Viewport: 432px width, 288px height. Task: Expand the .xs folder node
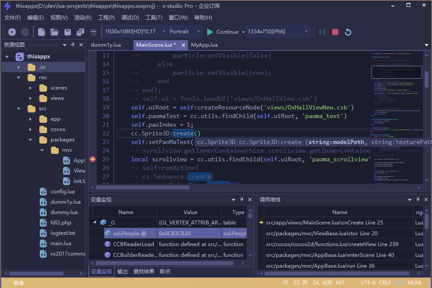pos(19,67)
